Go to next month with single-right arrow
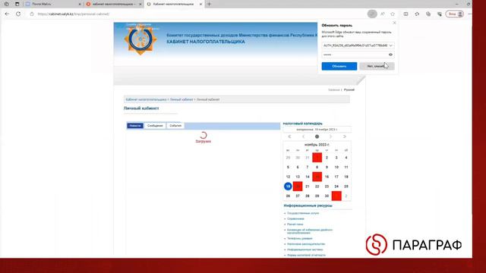486x273 pixels. [331, 136]
